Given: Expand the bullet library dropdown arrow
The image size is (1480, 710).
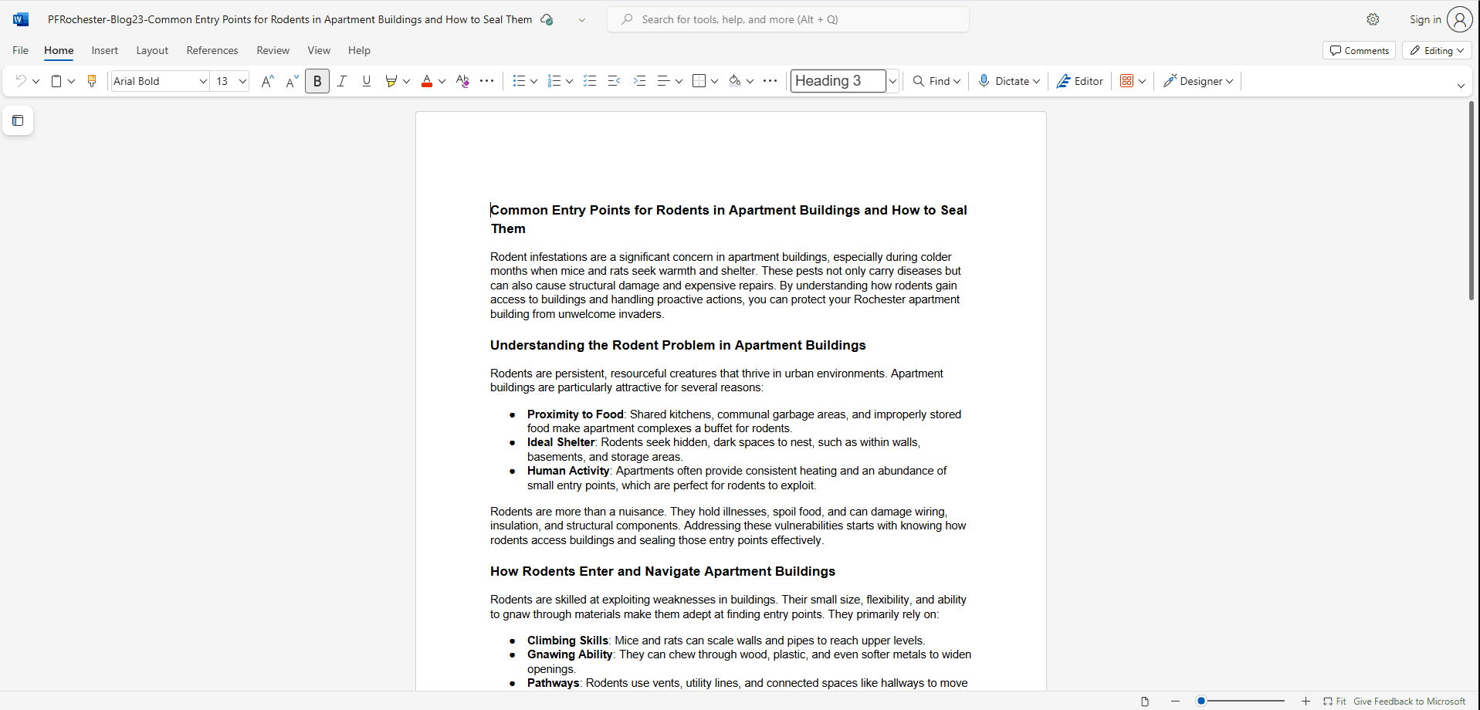Looking at the screenshot, I should click(533, 81).
